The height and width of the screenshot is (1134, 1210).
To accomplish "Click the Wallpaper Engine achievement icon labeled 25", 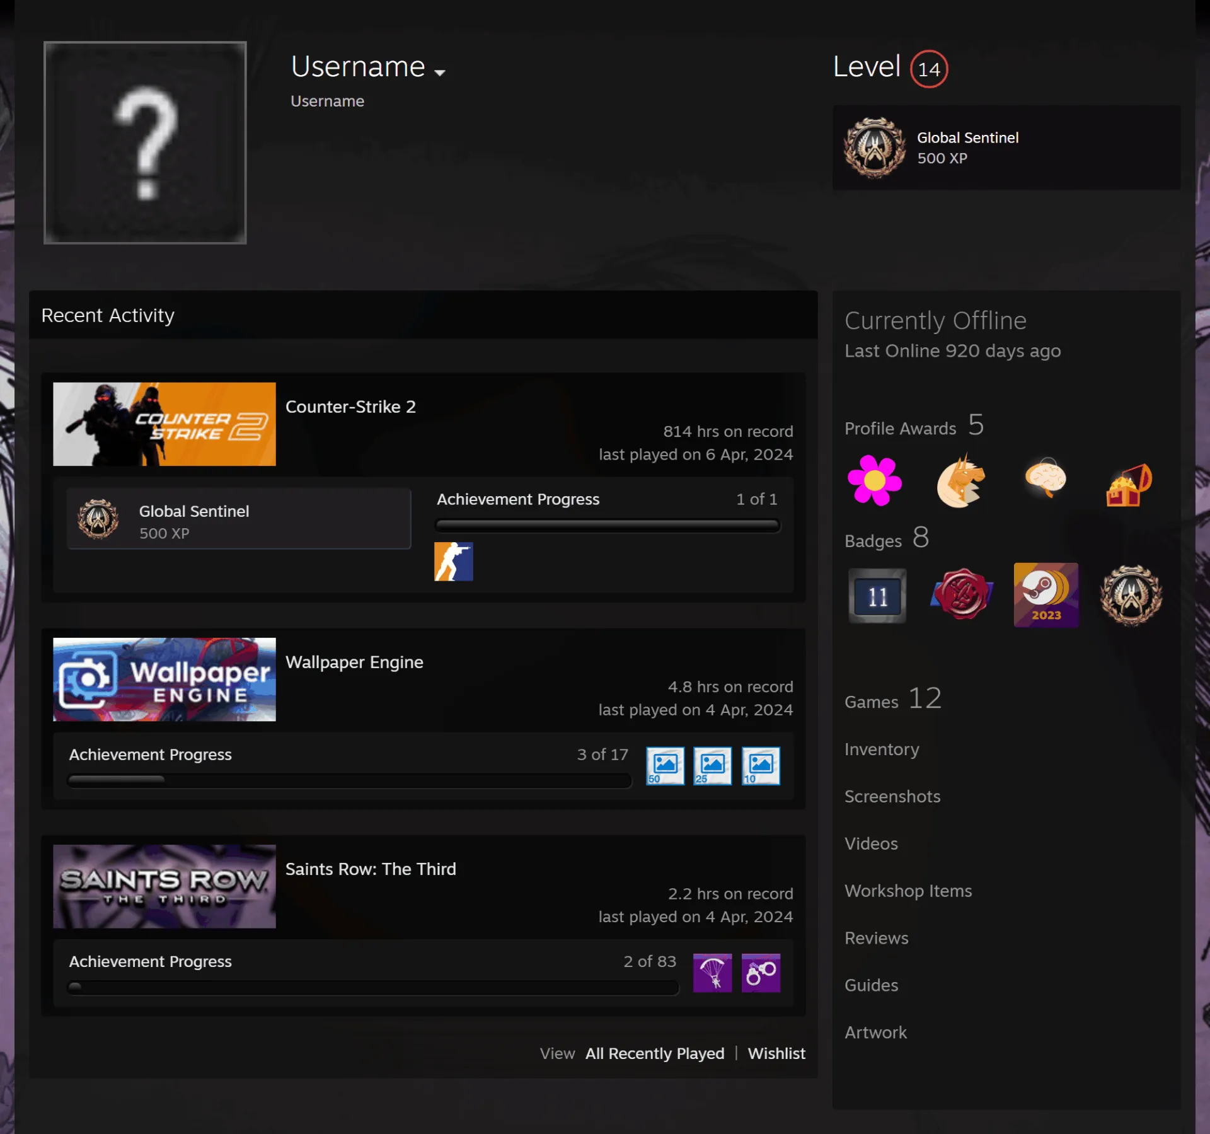I will [x=713, y=766].
